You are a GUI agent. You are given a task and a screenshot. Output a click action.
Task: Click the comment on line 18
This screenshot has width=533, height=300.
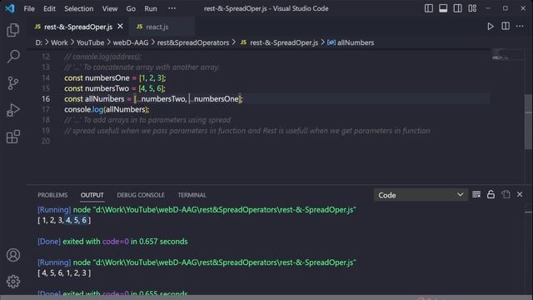[147, 120]
